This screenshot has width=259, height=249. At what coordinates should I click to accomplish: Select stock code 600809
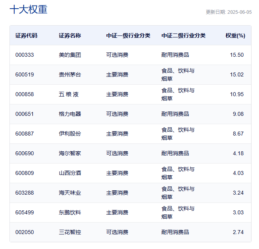click(x=24, y=173)
